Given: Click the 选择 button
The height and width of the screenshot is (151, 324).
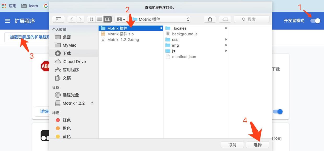Looking at the screenshot, I should [x=258, y=145].
